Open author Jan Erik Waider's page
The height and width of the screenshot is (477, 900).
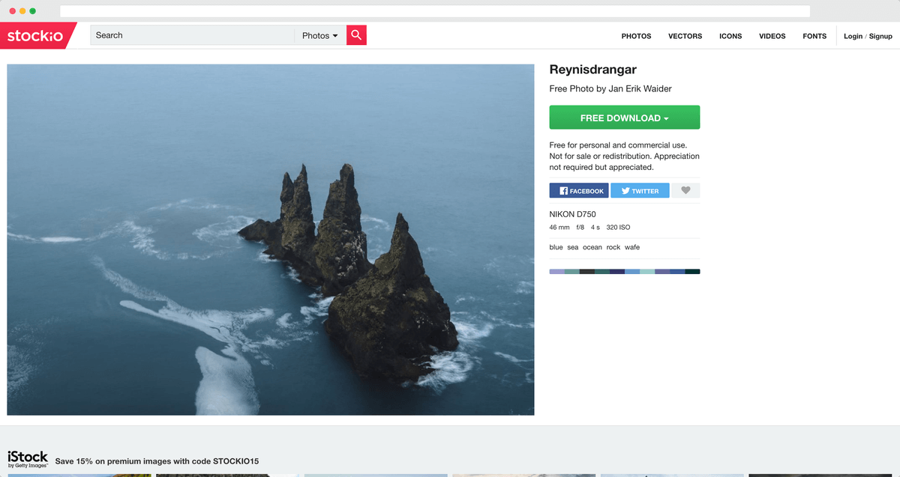(640, 88)
